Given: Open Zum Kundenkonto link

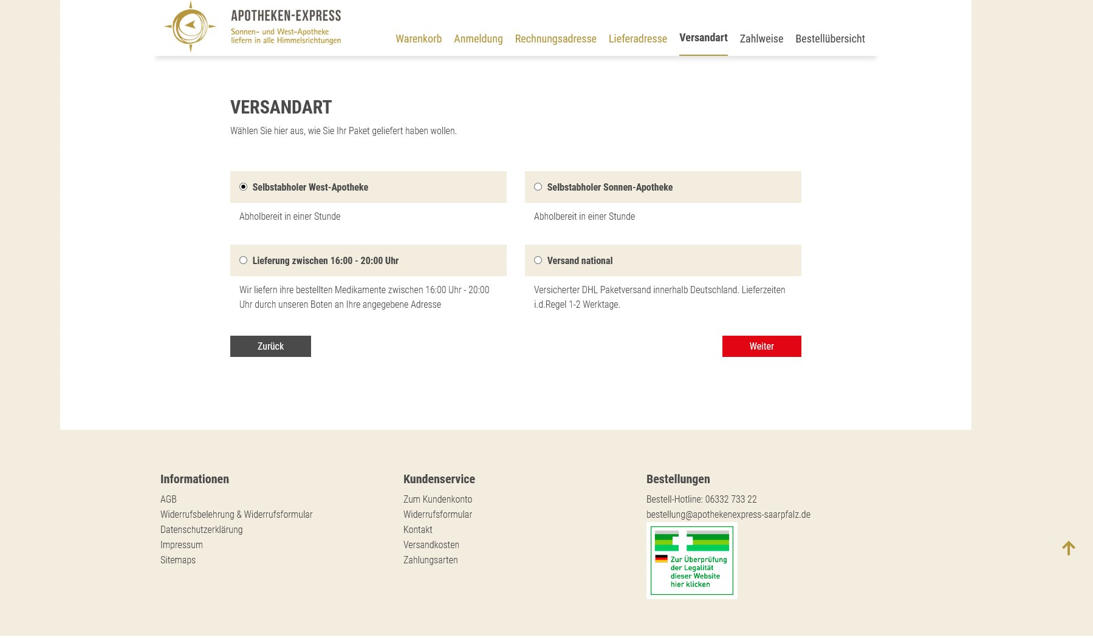Looking at the screenshot, I should (437, 499).
